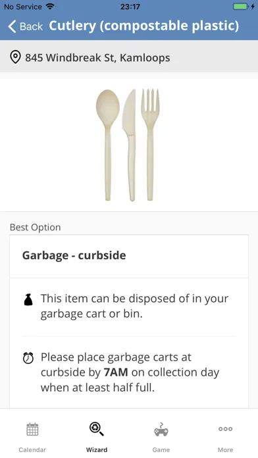This screenshot has width=258, height=458.
Task: Tap the Wizard recycle search icon
Action: point(97,429)
